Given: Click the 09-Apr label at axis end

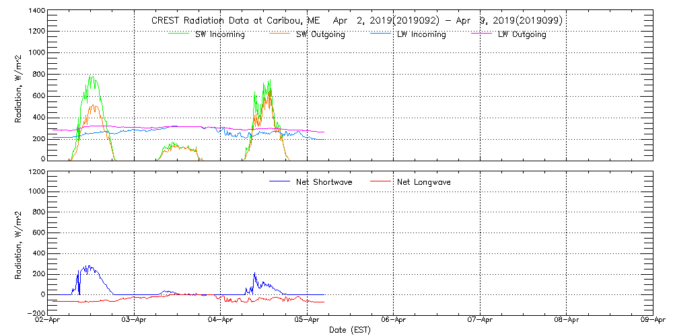Looking at the screenshot, I should [x=653, y=321].
